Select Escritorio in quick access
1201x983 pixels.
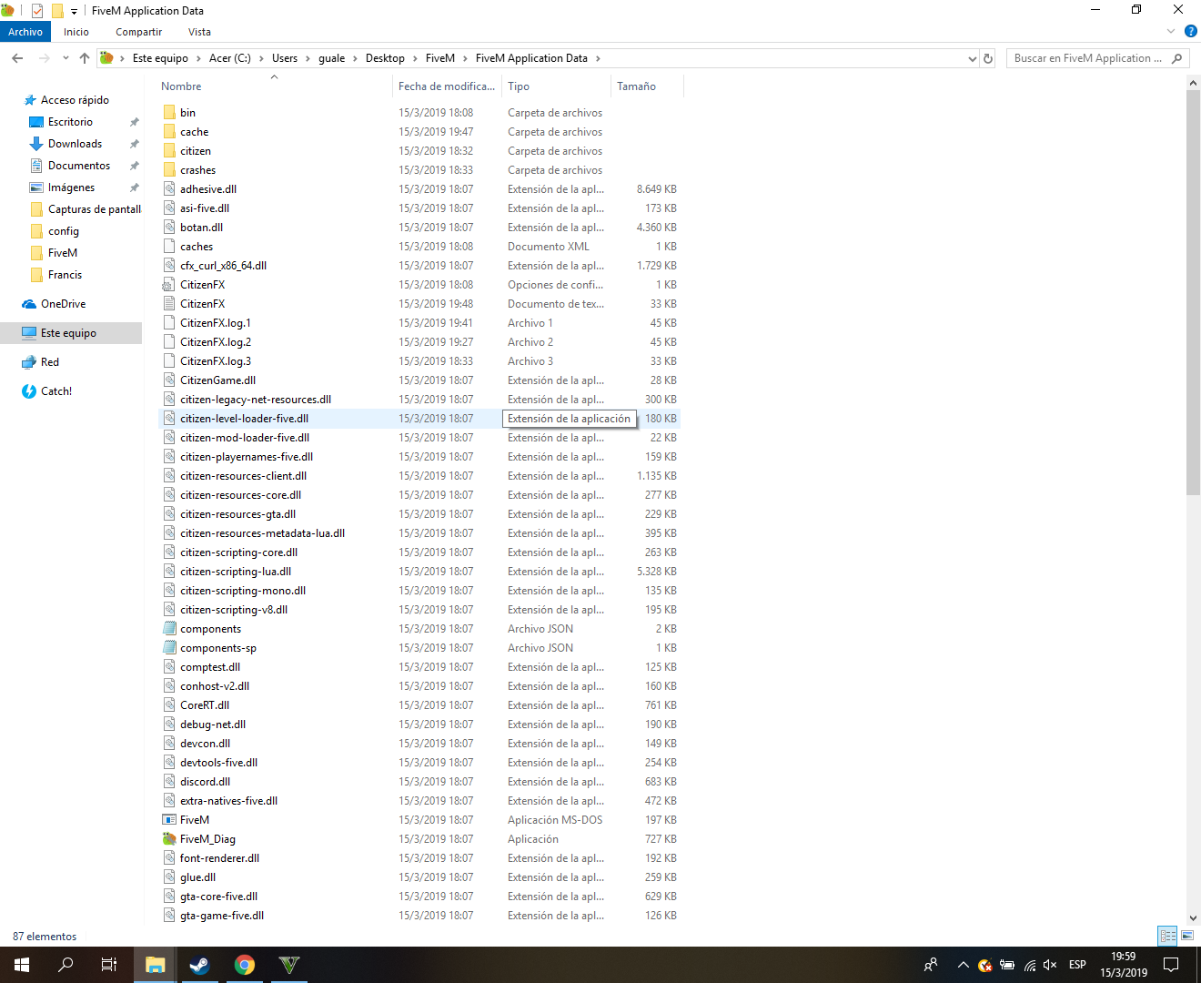point(70,122)
